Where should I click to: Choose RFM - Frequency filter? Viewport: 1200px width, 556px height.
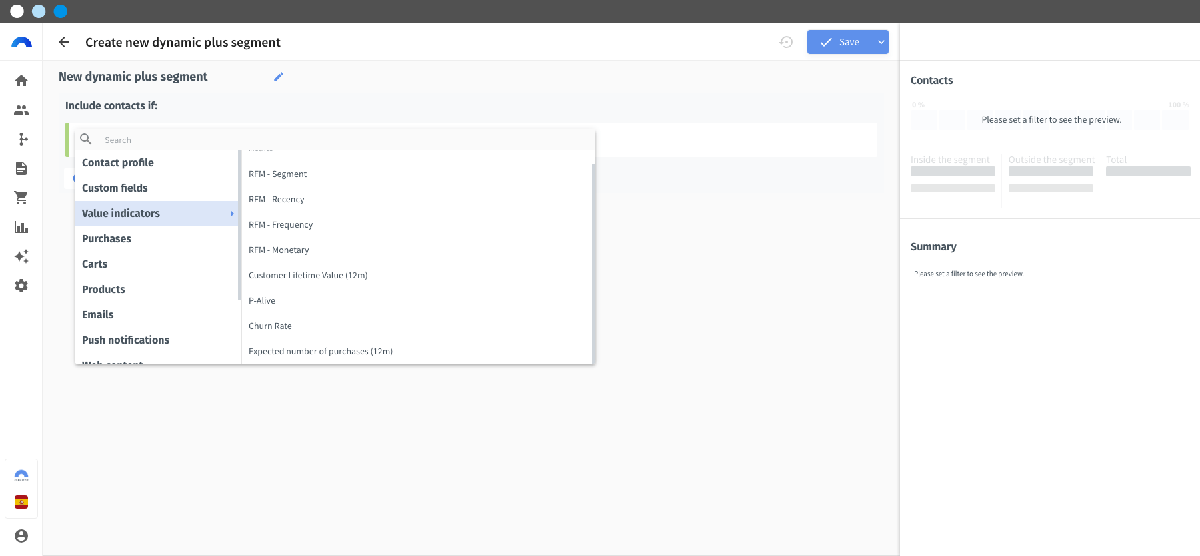coord(417,225)
